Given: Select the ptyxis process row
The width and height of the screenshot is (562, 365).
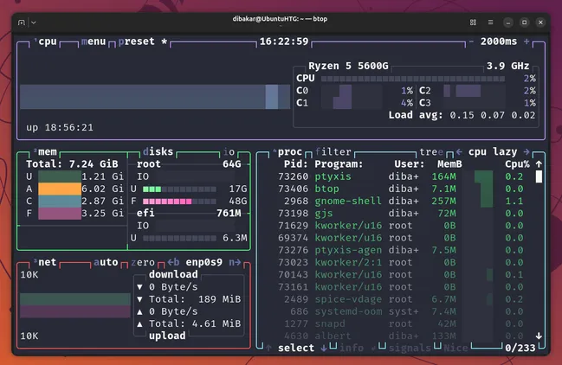Looking at the screenshot, I should (x=401, y=176).
